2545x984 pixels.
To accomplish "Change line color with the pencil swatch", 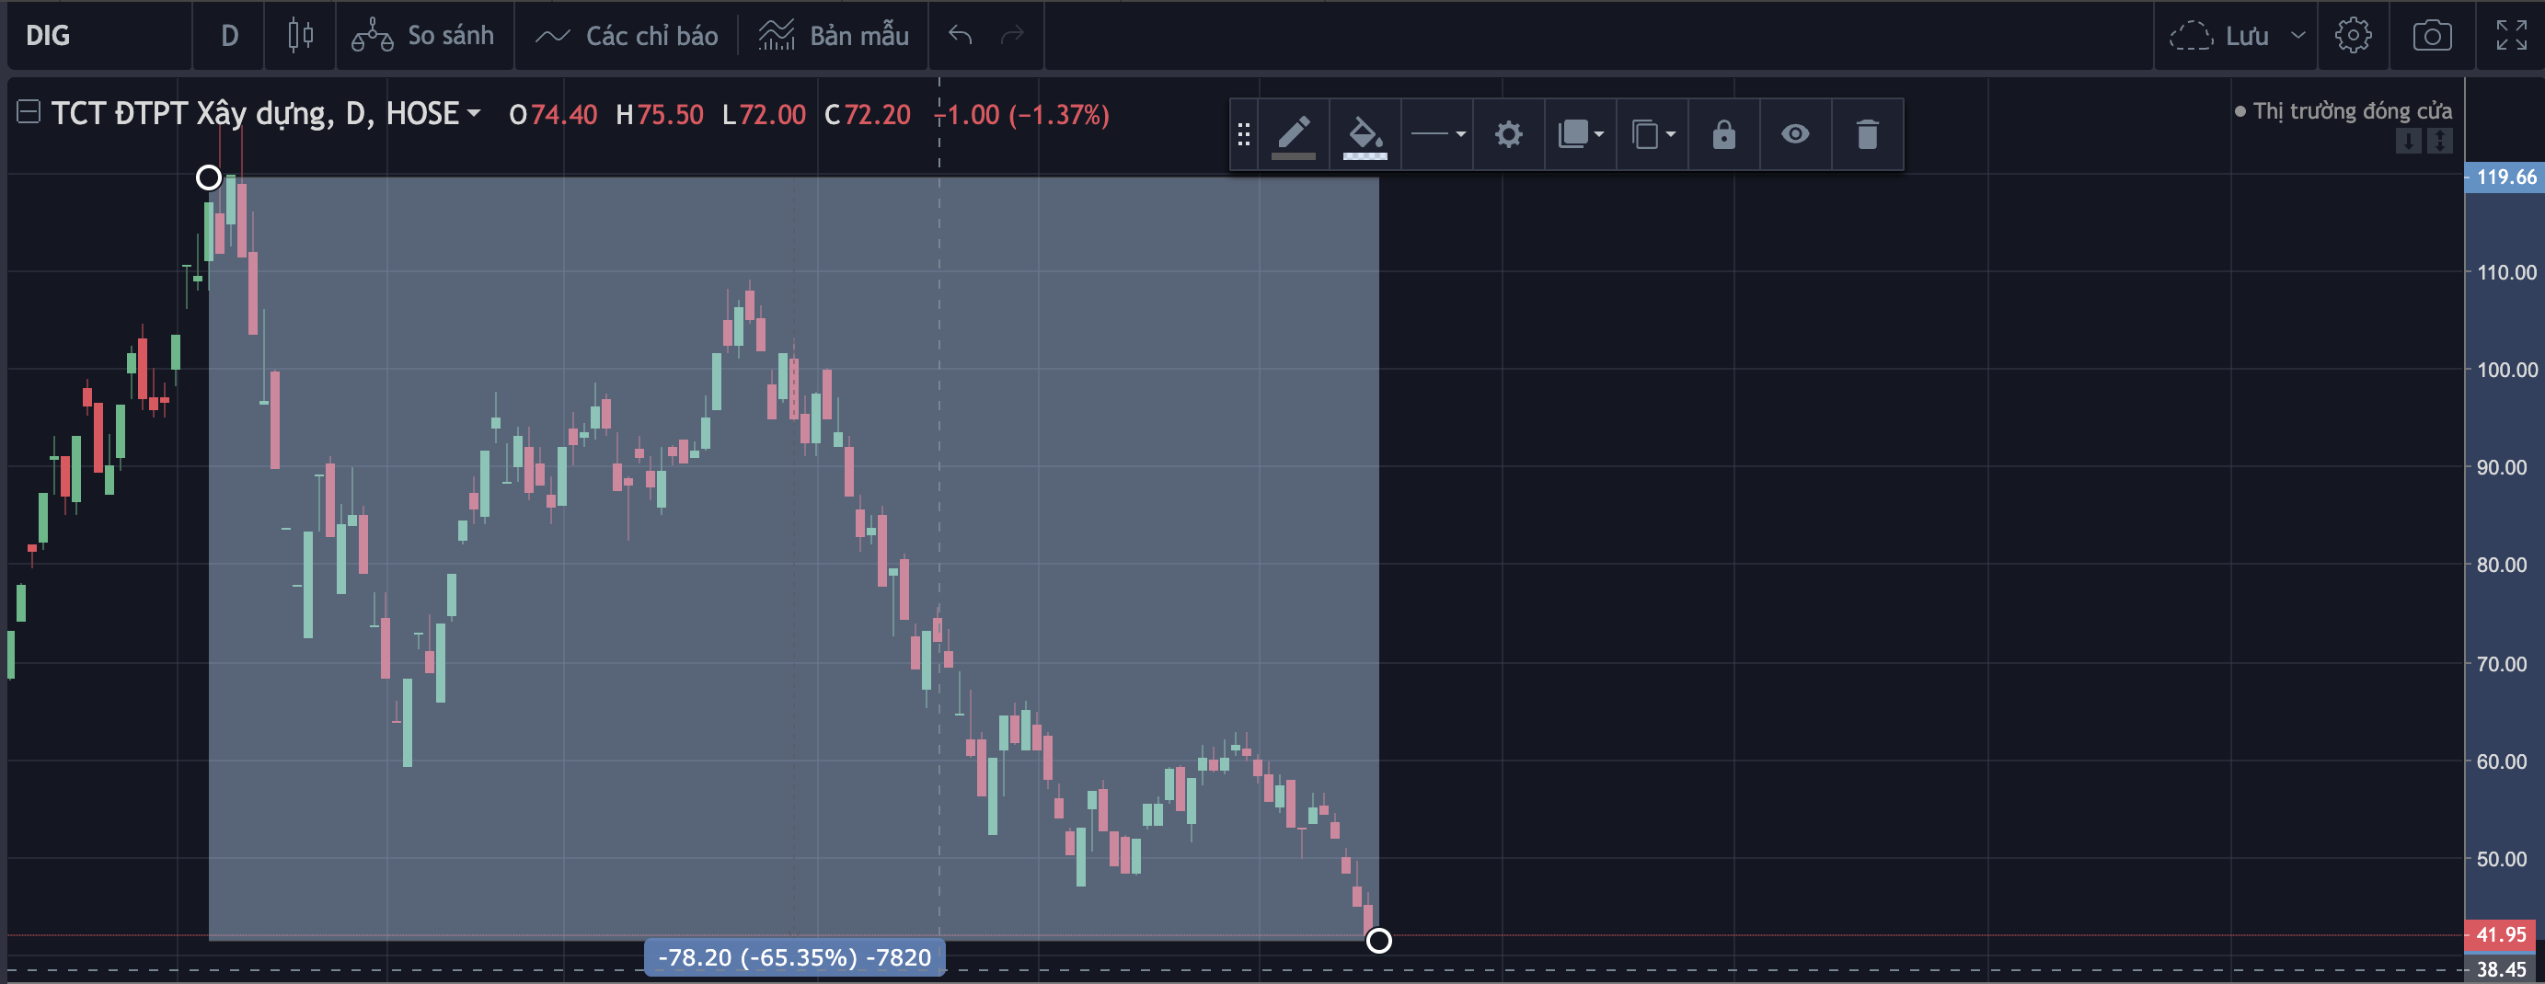I will 1294,134.
